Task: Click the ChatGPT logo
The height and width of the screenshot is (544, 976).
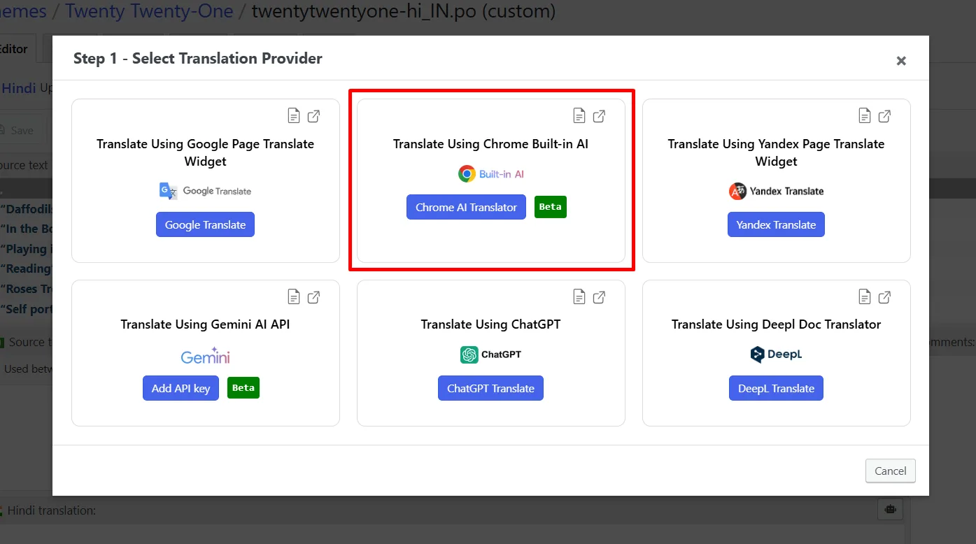Action: point(490,355)
